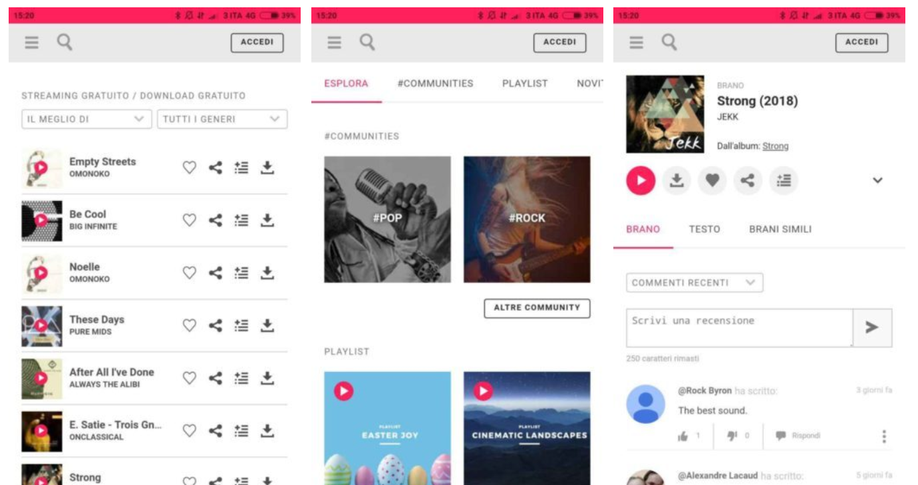Image resolution: width=918 pixels, height=485 pixels.
Task: Select the TESTO tab
Action: [x=704, y=229]
